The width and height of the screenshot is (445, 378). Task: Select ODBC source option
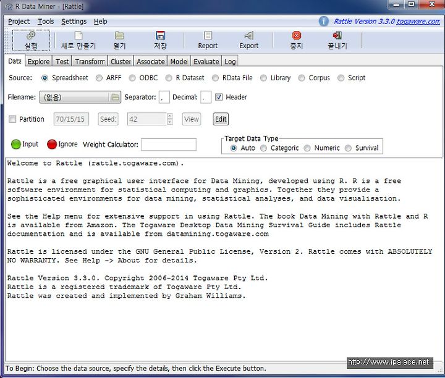click(x=132, y=78)
